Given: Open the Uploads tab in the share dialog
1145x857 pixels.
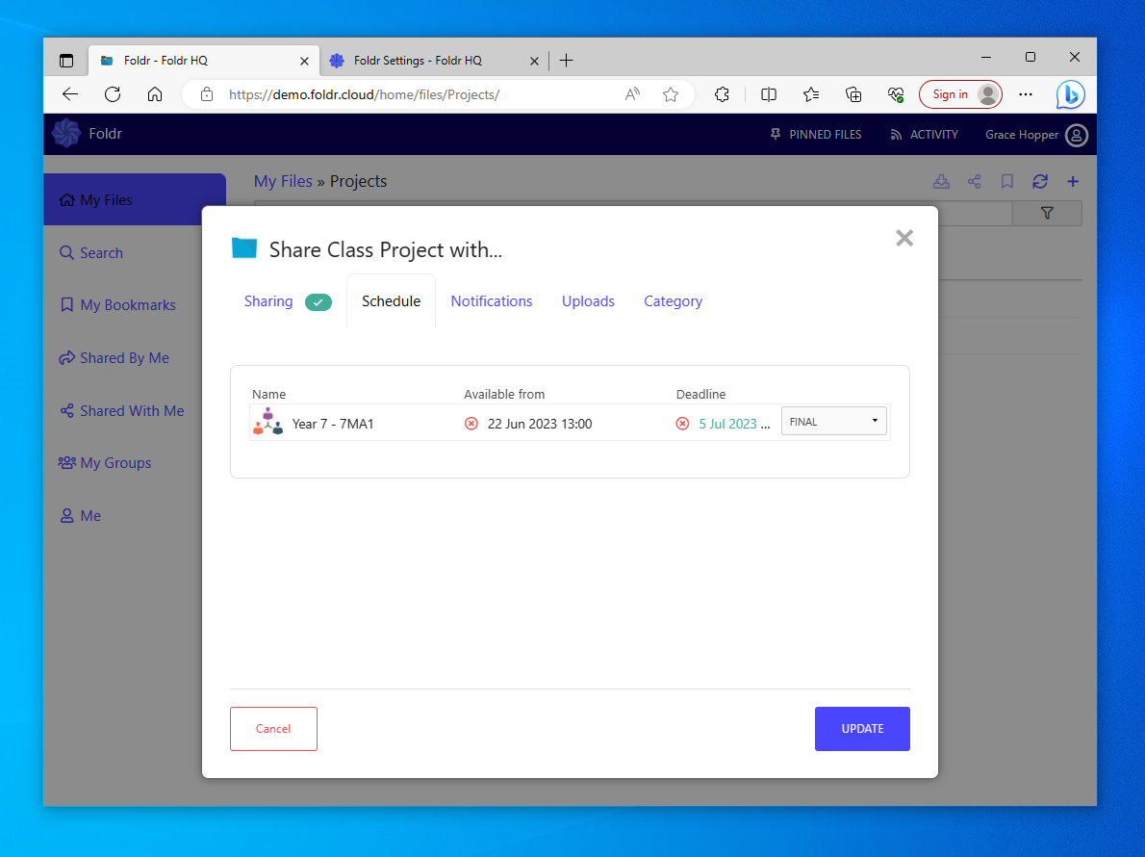Looking at the screenshot, I should click(588, 300).
